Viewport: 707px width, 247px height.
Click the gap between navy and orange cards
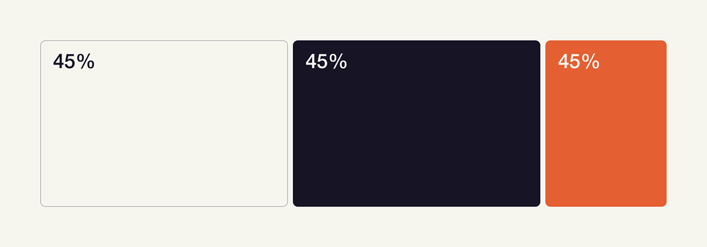pos(543,123)
